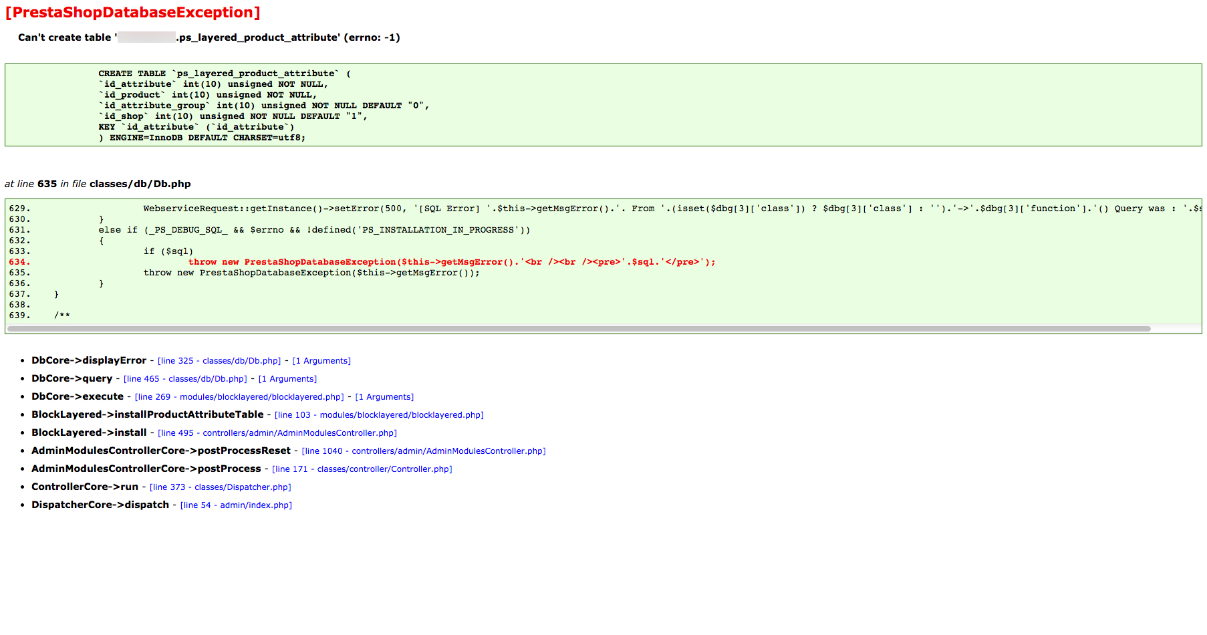This screenshot has height=635, width=1207.
Task: Click the 'at line 635 in file classes/db/Db.php' text
Action: 98,184
